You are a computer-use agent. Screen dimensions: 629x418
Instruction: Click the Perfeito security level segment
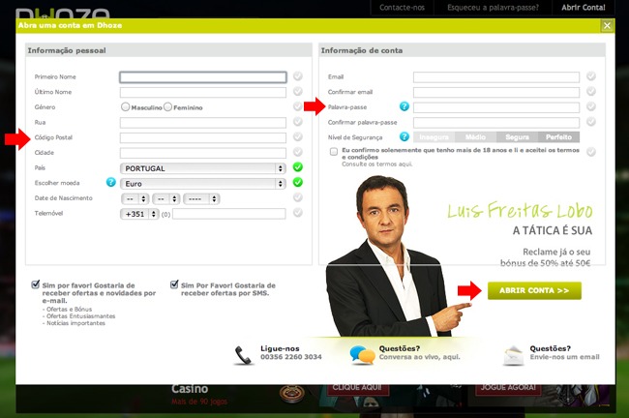pyautogui.click(x=558, y=137)
